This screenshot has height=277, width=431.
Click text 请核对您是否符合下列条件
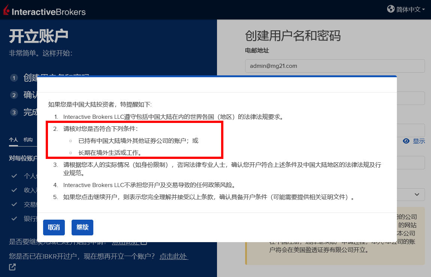tap(100, 129)
